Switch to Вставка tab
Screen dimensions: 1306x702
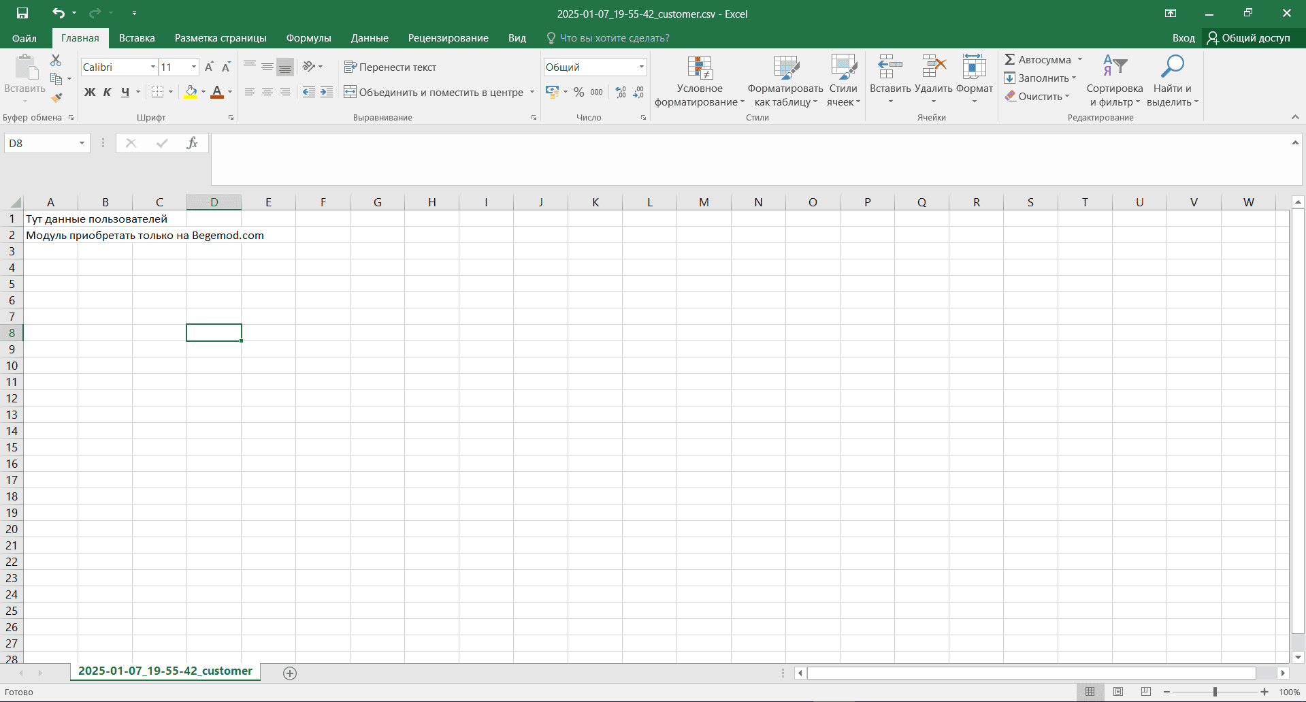137,38
